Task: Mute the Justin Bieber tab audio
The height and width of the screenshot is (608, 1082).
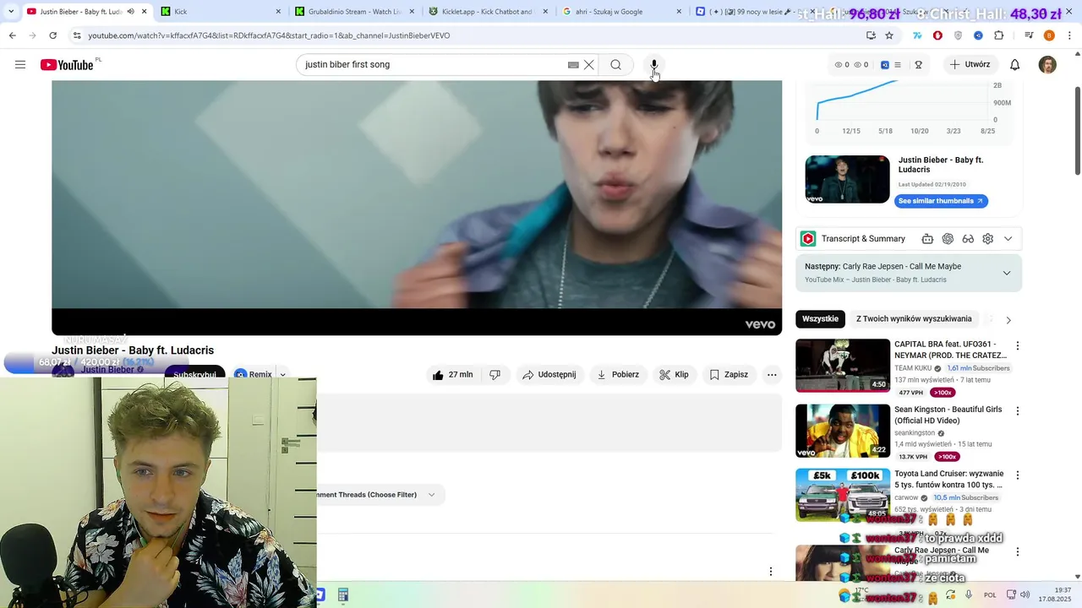Action: tap(130, 12)
